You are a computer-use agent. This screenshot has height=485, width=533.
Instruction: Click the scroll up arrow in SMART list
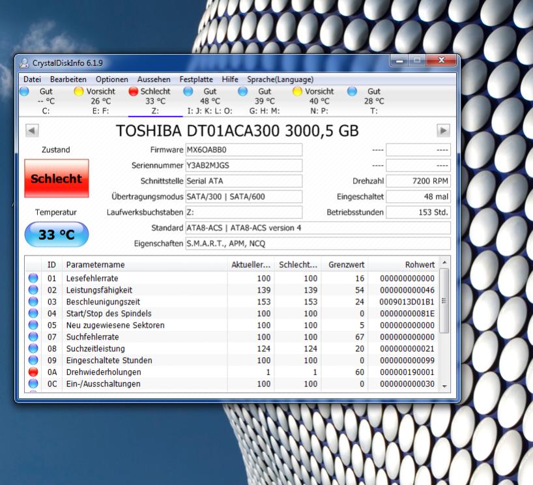click(x=444, y=263)
